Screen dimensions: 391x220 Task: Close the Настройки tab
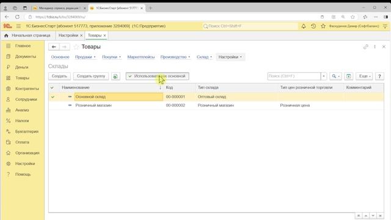[81, 35]
